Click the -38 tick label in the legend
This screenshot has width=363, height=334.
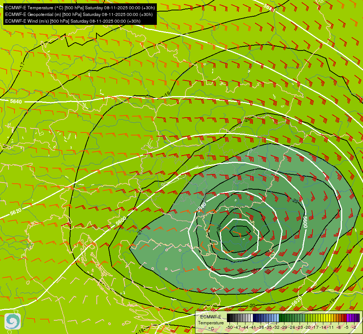260,327
